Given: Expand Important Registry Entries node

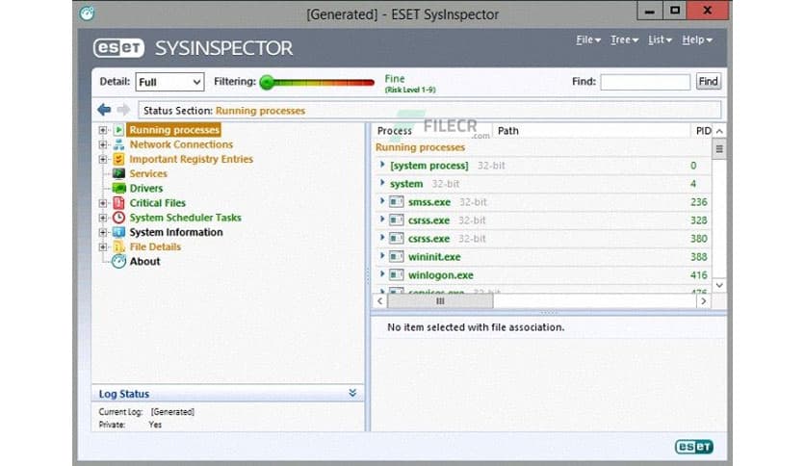Looking at the screenshot, I should tap(103, 160).
